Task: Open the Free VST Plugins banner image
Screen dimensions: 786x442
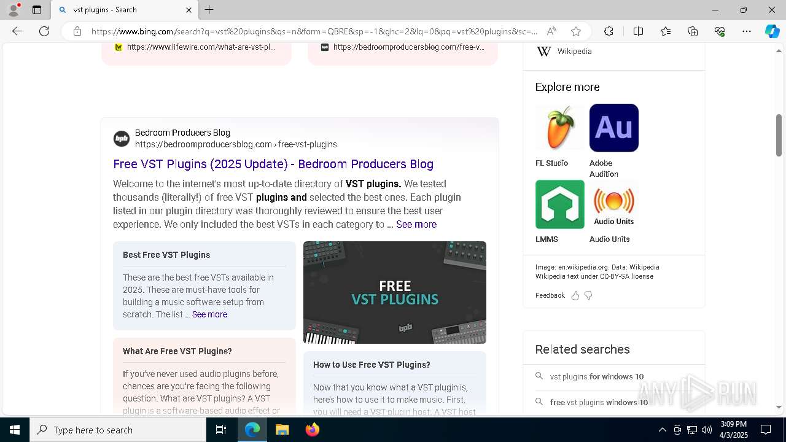Action: [x=395, y=292]
